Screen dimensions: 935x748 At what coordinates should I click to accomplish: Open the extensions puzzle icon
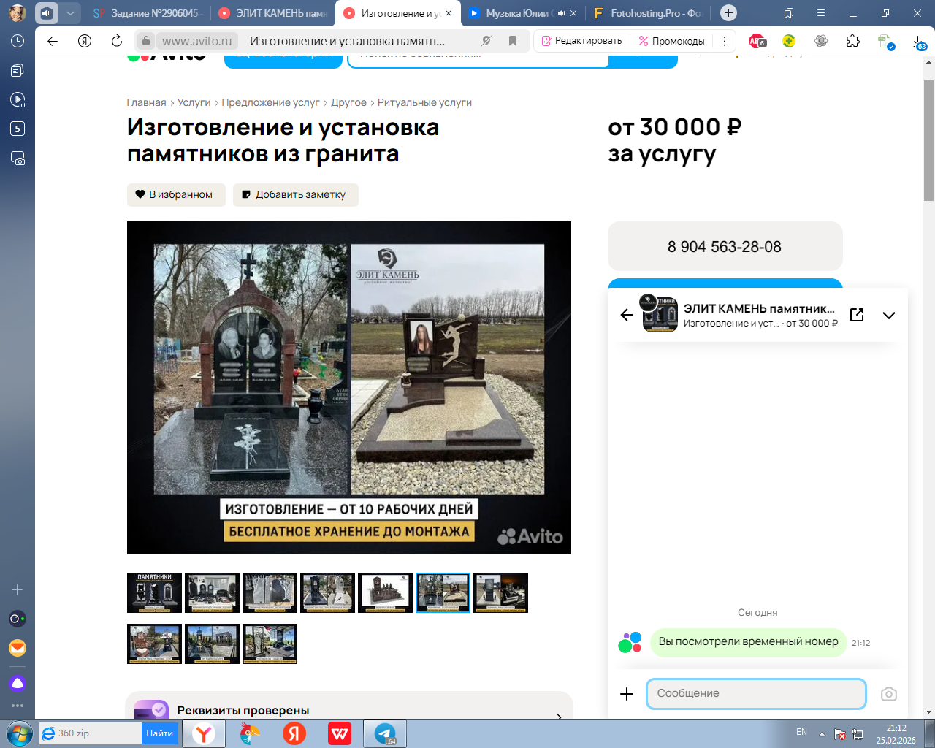853,41
